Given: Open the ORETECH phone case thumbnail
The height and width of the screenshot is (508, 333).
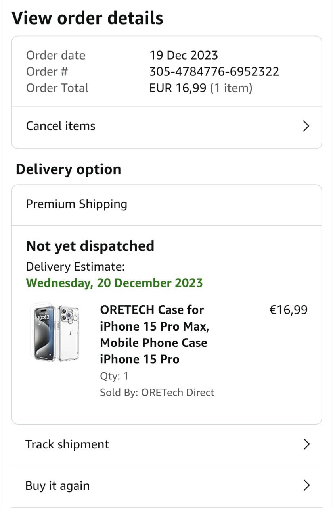Looking at the screenshot, I should (55, 333).
